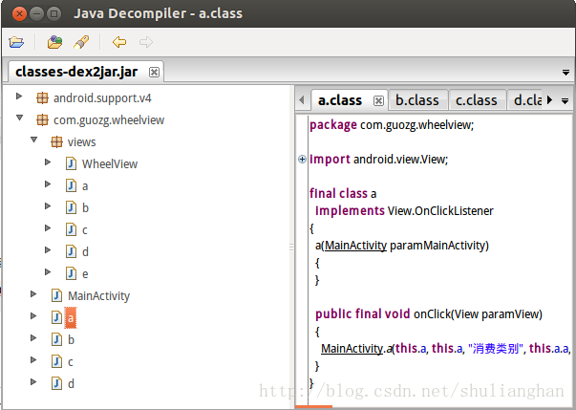
Task: Switch to the b.class tab
Action: pyautogui.click(x=417, y=100)
